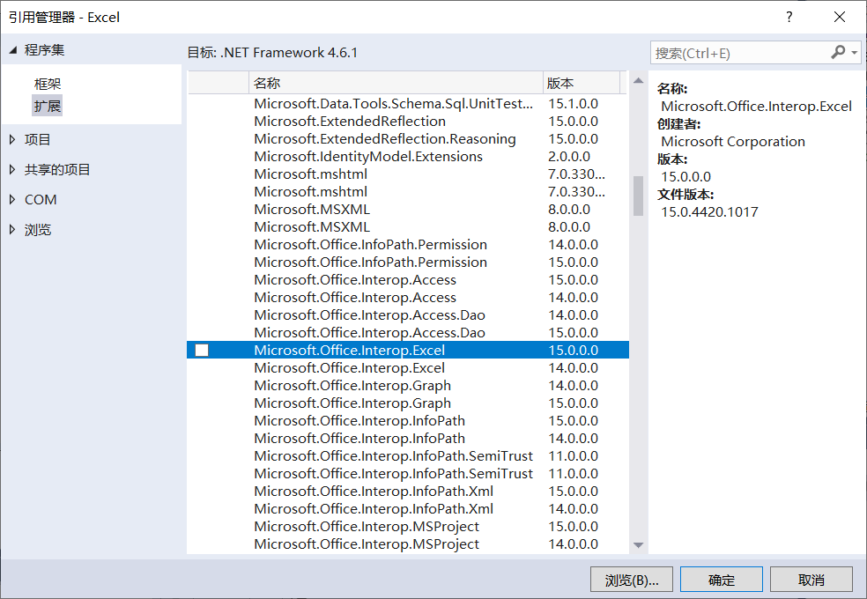Click Microsoft Corporation in details pane

pyautogui.click(x=733, y=142)
